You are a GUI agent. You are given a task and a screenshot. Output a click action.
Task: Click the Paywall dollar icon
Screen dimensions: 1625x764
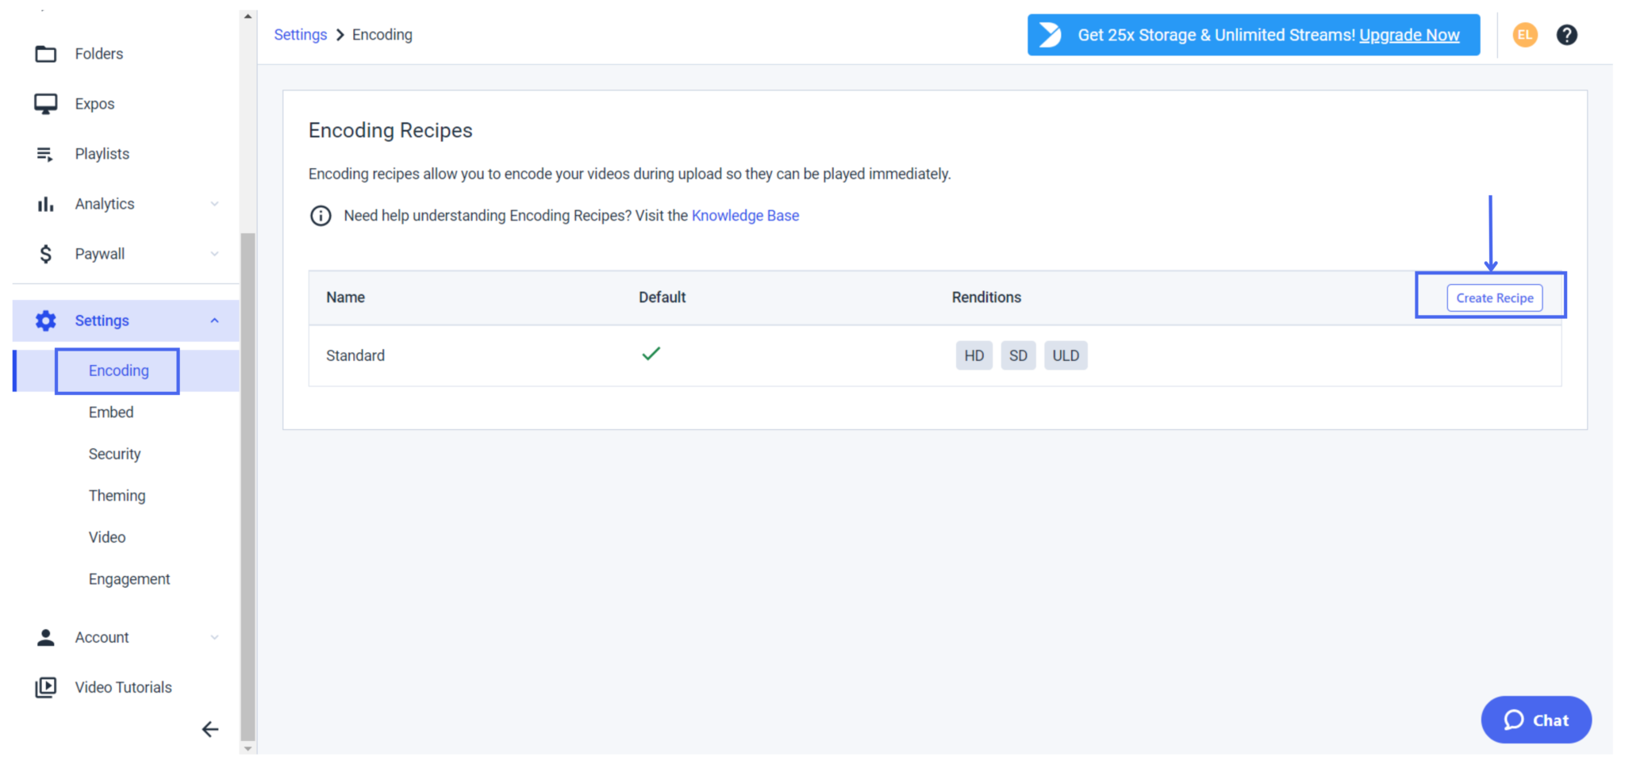point(46,254)
